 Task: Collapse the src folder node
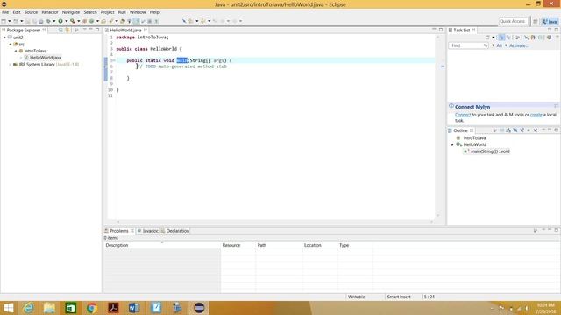click(x=10, y=44)
